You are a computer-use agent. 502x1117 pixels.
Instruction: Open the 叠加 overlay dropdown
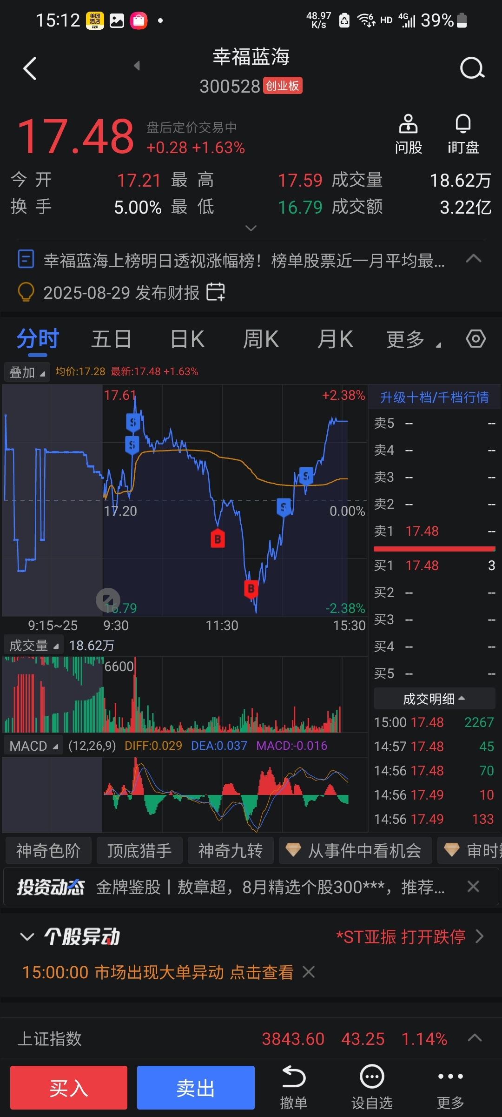(27, 372)
